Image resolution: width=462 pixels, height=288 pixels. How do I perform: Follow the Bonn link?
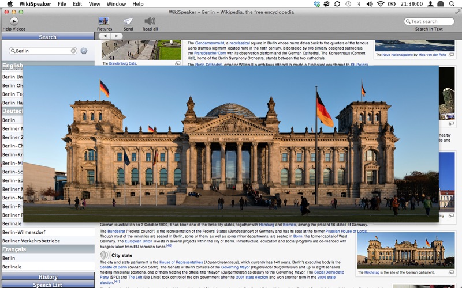click(297, 236)
